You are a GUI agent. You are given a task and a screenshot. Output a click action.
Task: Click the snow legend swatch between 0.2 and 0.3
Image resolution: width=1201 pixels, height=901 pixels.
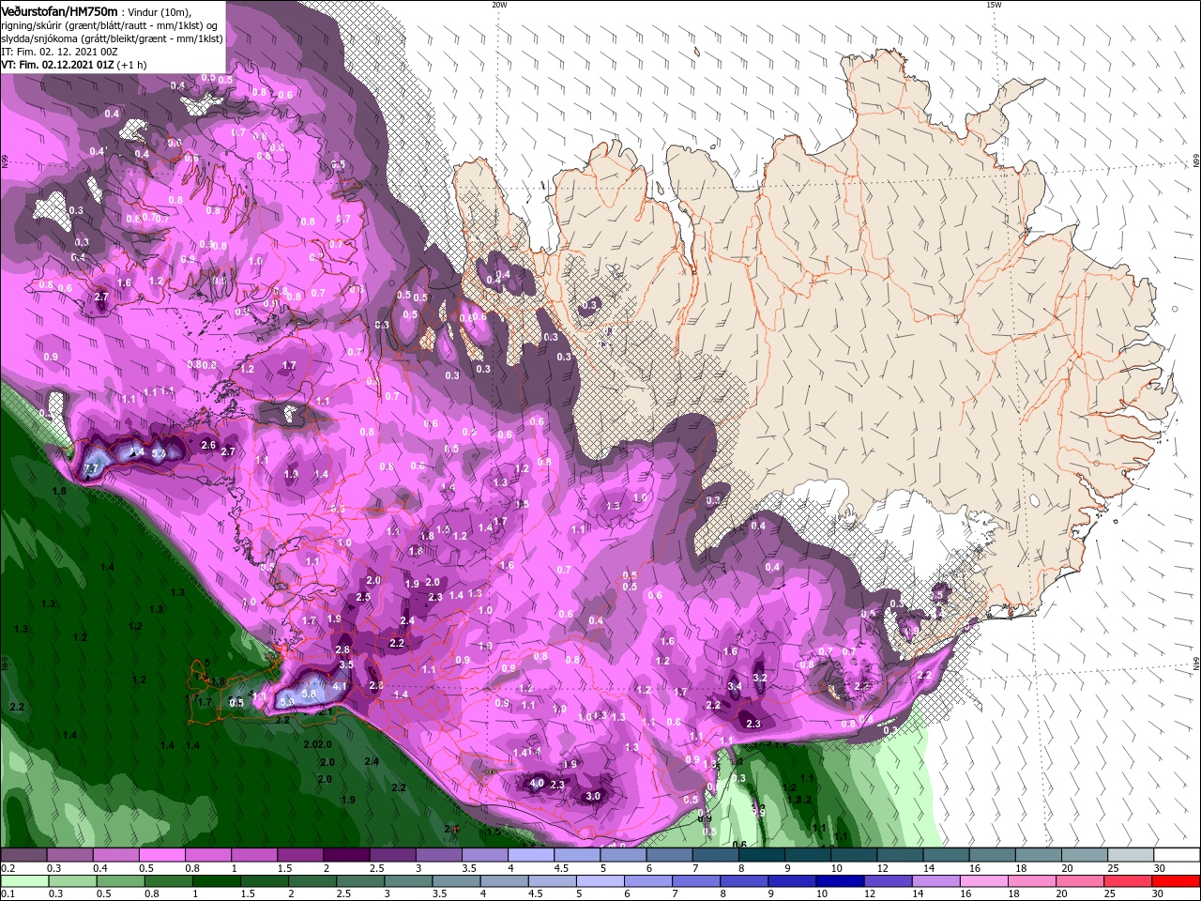click(23, 855)
